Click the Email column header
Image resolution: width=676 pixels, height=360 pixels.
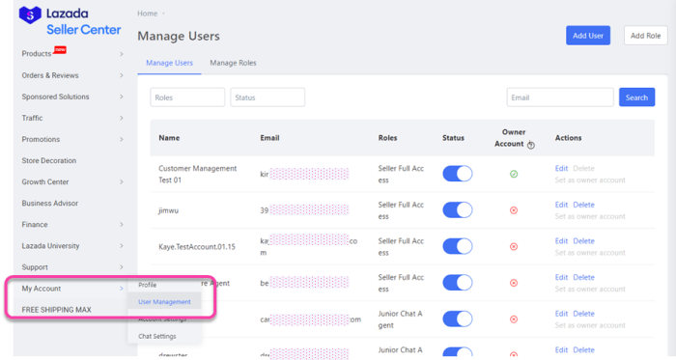pyautogui.click(x=269, y=138)
